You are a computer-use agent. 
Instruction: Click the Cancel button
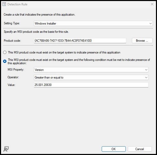pyautogui.click(x=140, y=149)
